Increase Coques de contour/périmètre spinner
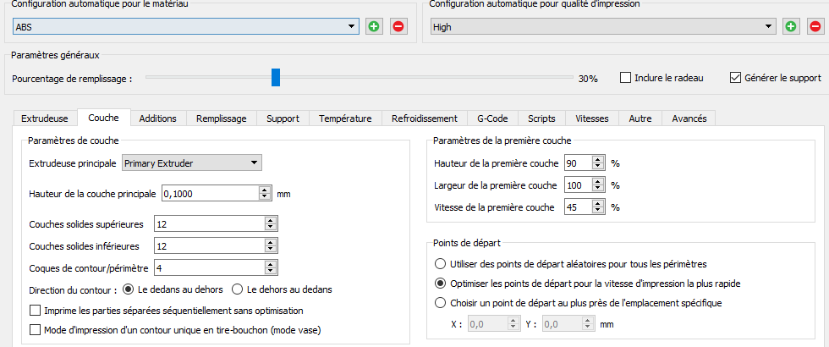This screenshot has width=829, height=347. click(x=271, y=265)
